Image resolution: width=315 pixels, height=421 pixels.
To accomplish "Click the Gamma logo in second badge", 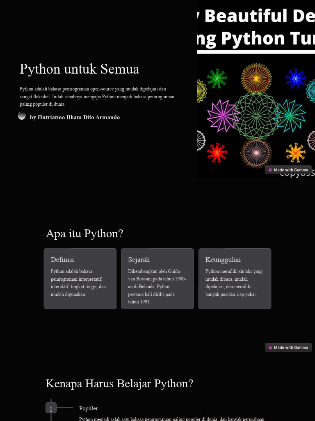I will coord(270,347).
